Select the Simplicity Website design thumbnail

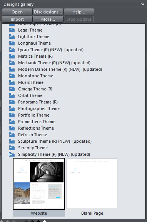coord(39,184)
